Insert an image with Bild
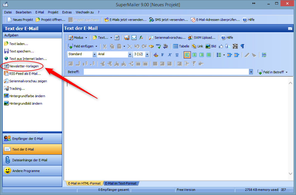The width and height of the screenshot is (296, 195). (x=211, y=46)
